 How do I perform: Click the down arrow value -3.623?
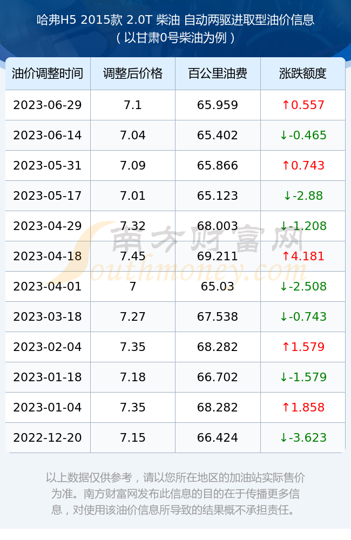(x=303, y=438)
